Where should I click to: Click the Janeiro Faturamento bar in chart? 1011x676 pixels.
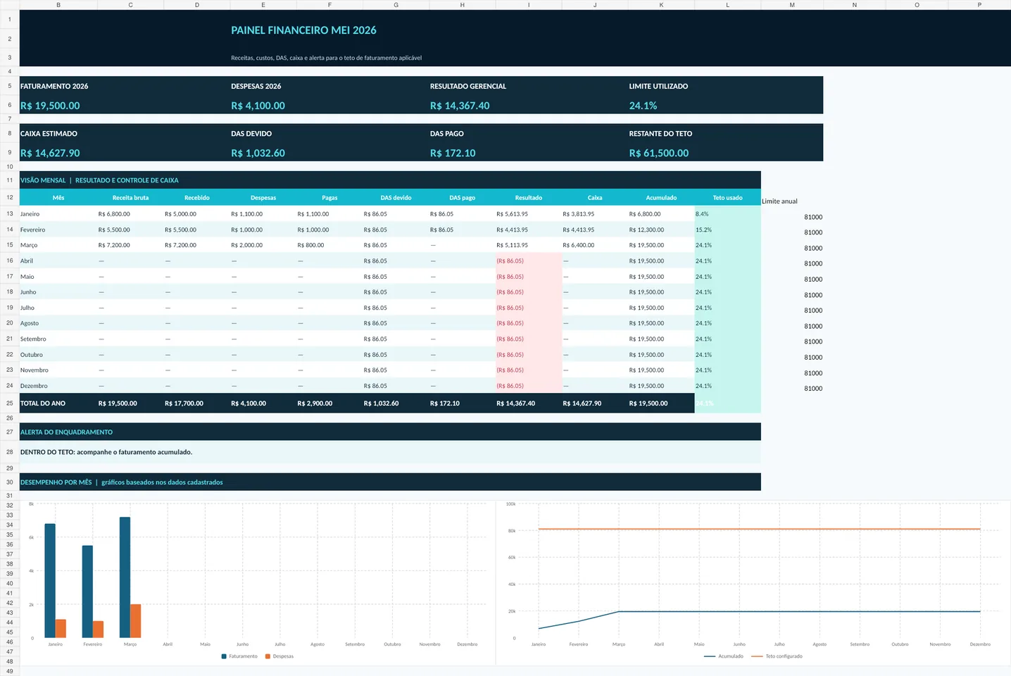50,580
